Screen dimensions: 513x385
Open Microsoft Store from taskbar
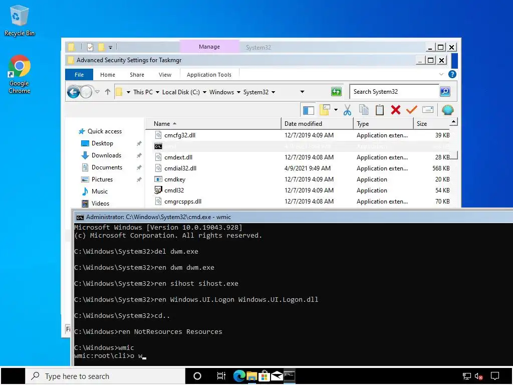point(264,376)
